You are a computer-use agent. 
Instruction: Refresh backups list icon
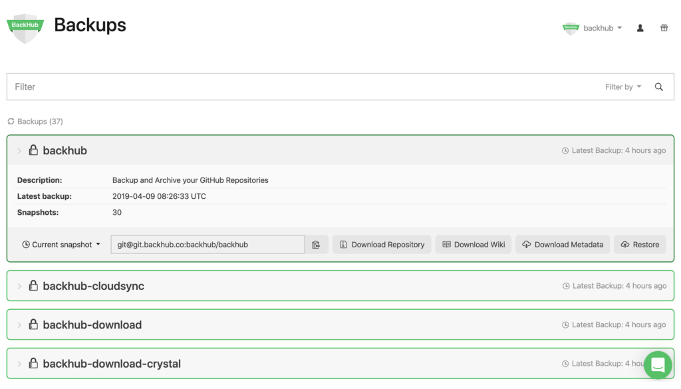pyautogui.click(x=11, y=122)
